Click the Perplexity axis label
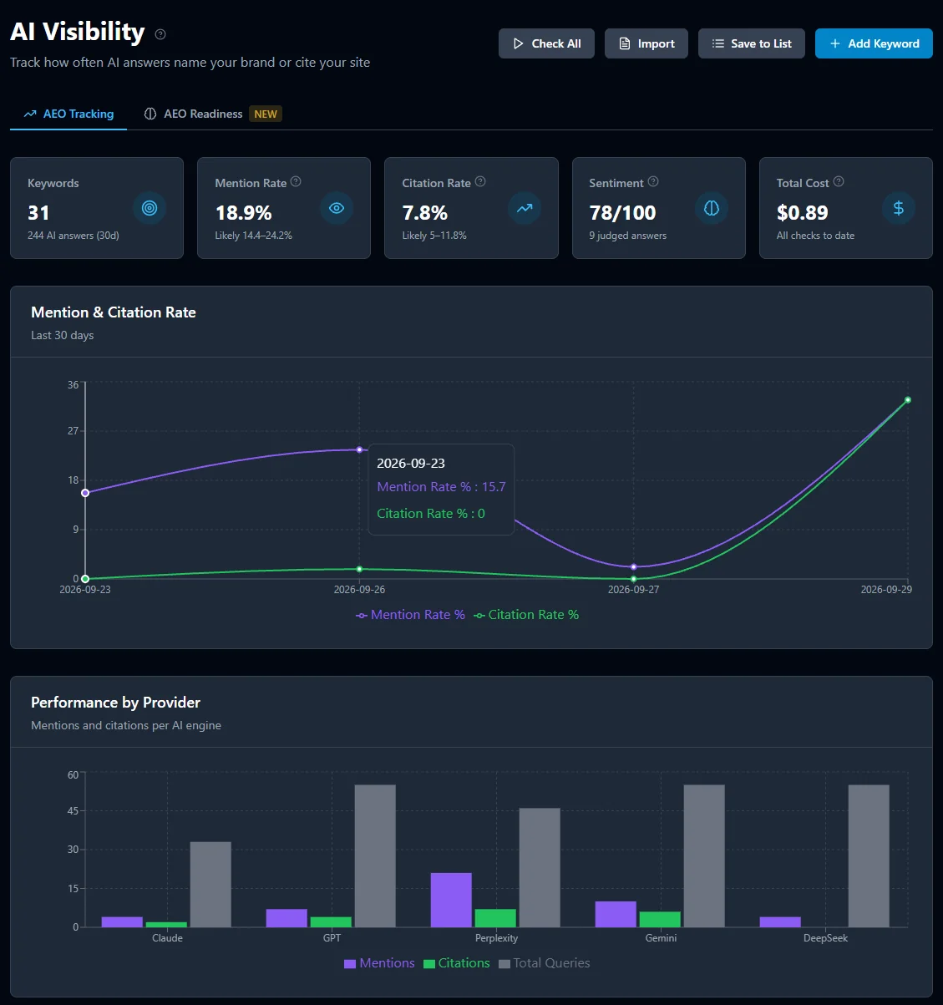Viewport: 943px width, 1005px height. click(496, 938)
